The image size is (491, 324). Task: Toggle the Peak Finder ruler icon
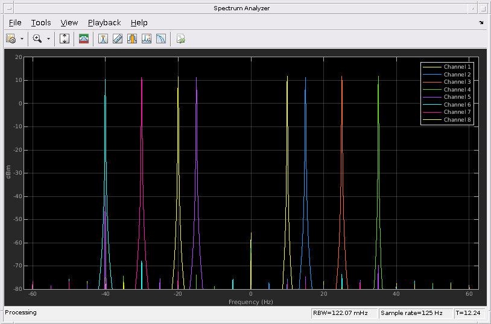point(118,39)
